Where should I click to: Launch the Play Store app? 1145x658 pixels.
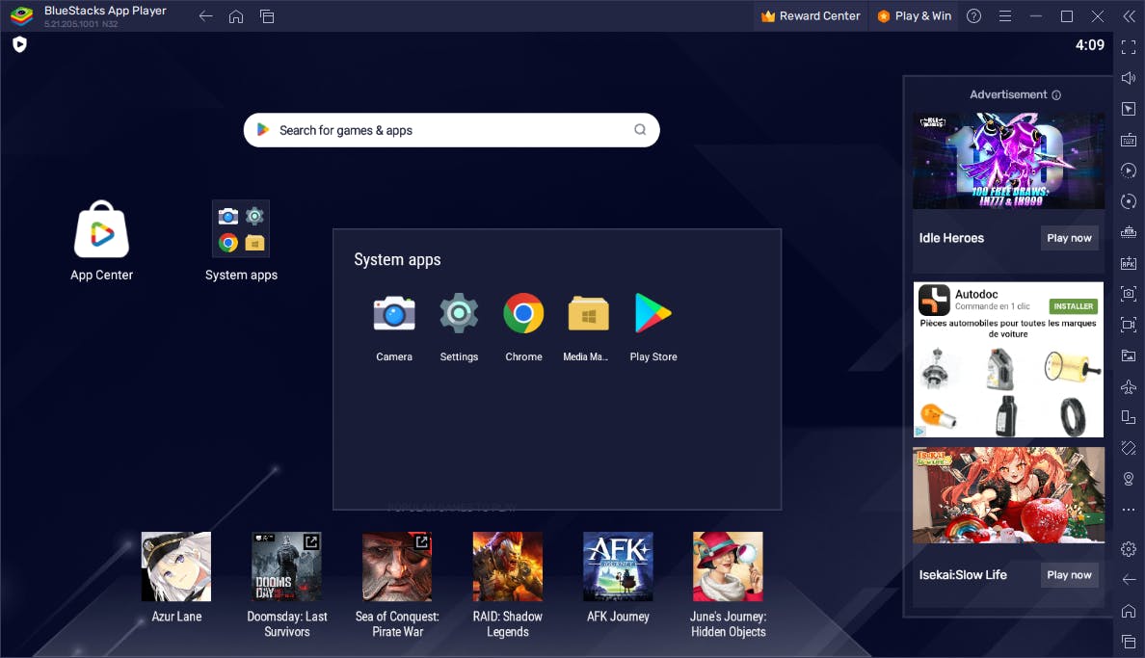click(x=652, y=314)
